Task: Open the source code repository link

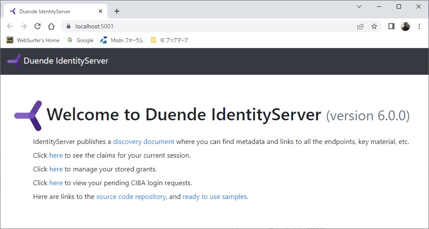Action: 131,196
